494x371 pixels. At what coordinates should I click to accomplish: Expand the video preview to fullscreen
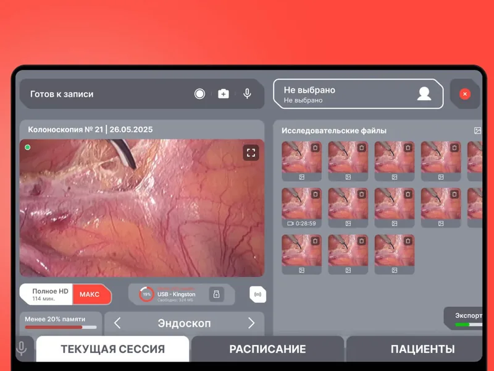pos(251,153)
